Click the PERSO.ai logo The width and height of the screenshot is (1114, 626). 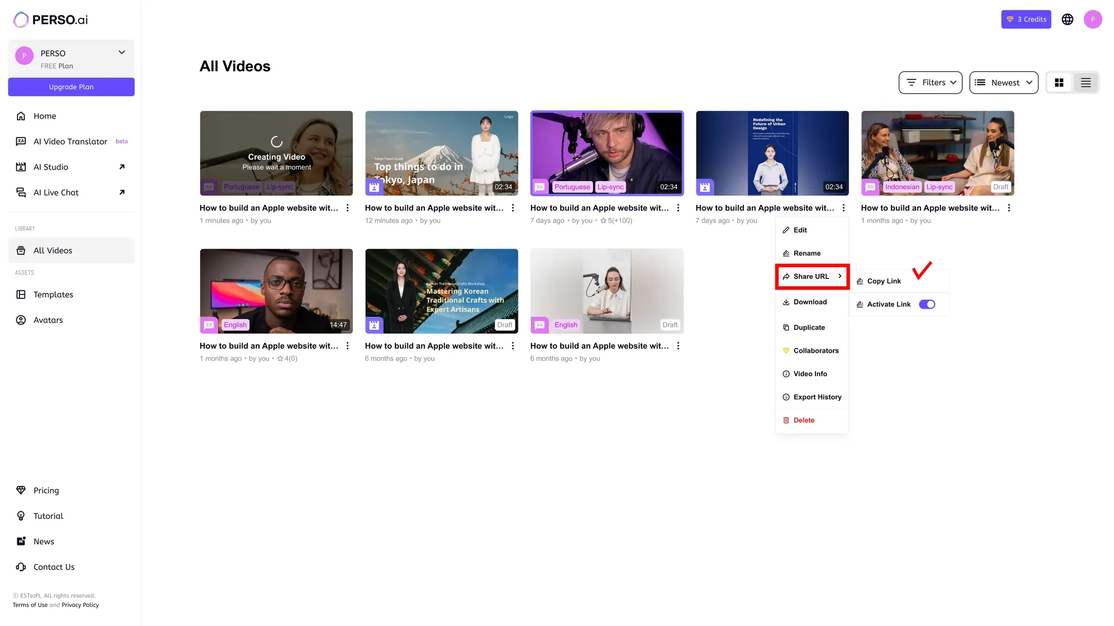click(51, 20)
